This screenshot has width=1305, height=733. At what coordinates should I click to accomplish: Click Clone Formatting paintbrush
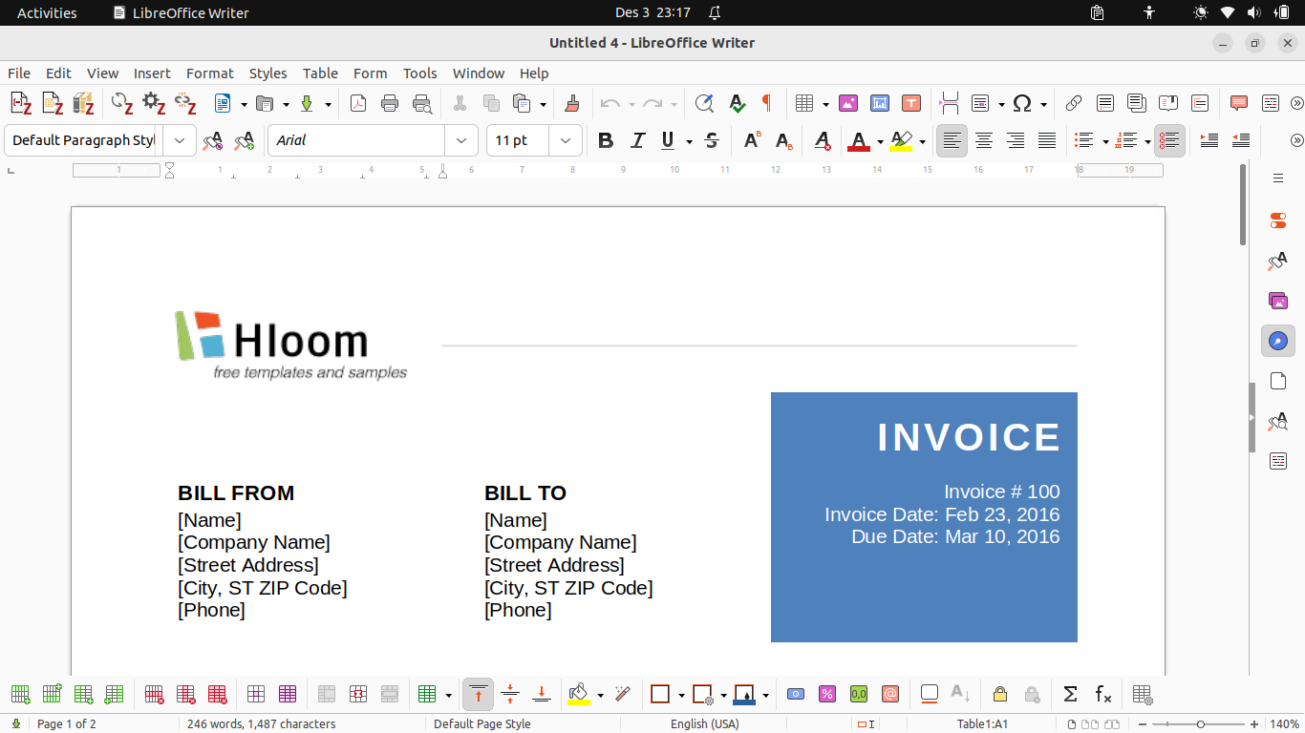[572, 103]
